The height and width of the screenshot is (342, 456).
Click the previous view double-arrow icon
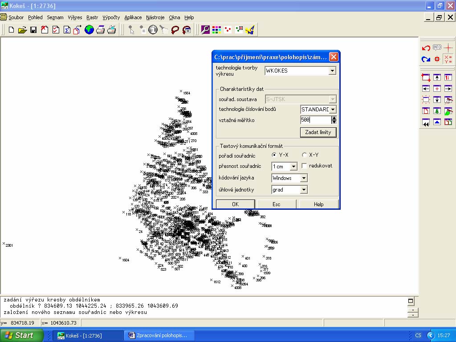coord(426,122)
